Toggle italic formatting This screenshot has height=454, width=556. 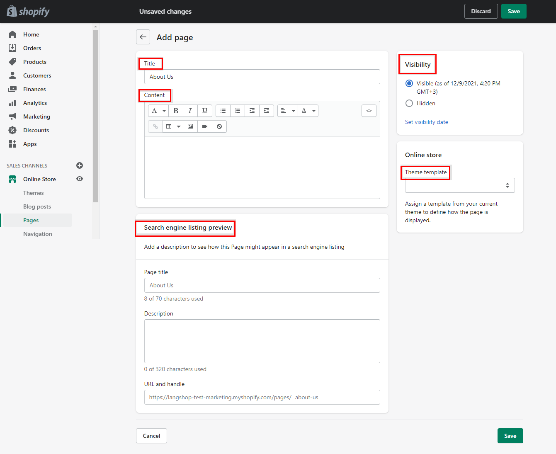pos(190,111)
